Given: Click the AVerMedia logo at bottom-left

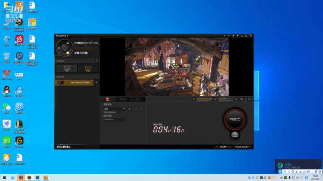Looking at the screenshot, I should (63, 147).
